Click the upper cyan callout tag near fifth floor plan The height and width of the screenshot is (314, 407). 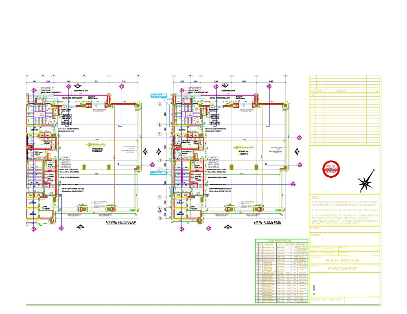(x=159, y=95)
